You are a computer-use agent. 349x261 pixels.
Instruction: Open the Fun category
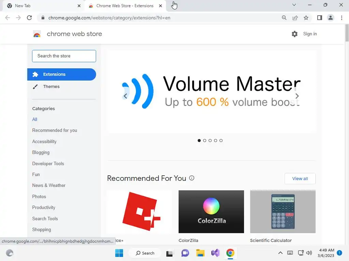tap(36, 174)
